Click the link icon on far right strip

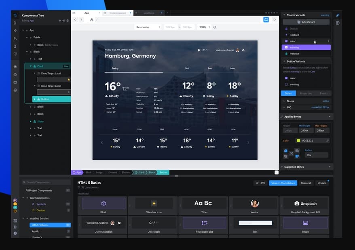click(338, 15)
